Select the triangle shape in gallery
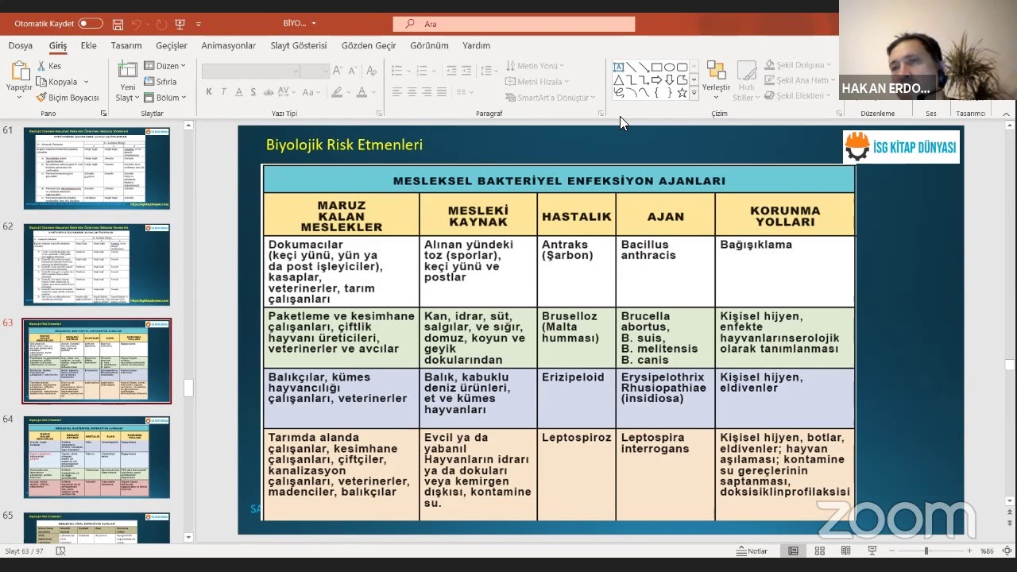Screen dimensions: 1017x572 (618, 80)
